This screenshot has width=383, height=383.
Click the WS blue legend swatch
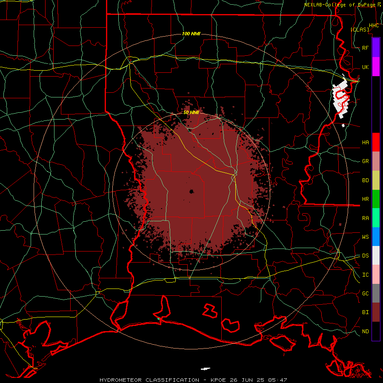[x=376, y=237]
